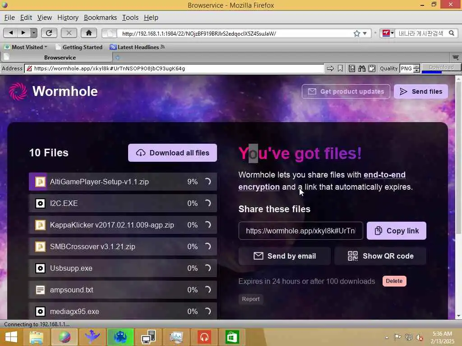Screen dimensions: 462x346
Task: Click the zip icon beside AltiGamePlayer file
Action: point(40,182)
